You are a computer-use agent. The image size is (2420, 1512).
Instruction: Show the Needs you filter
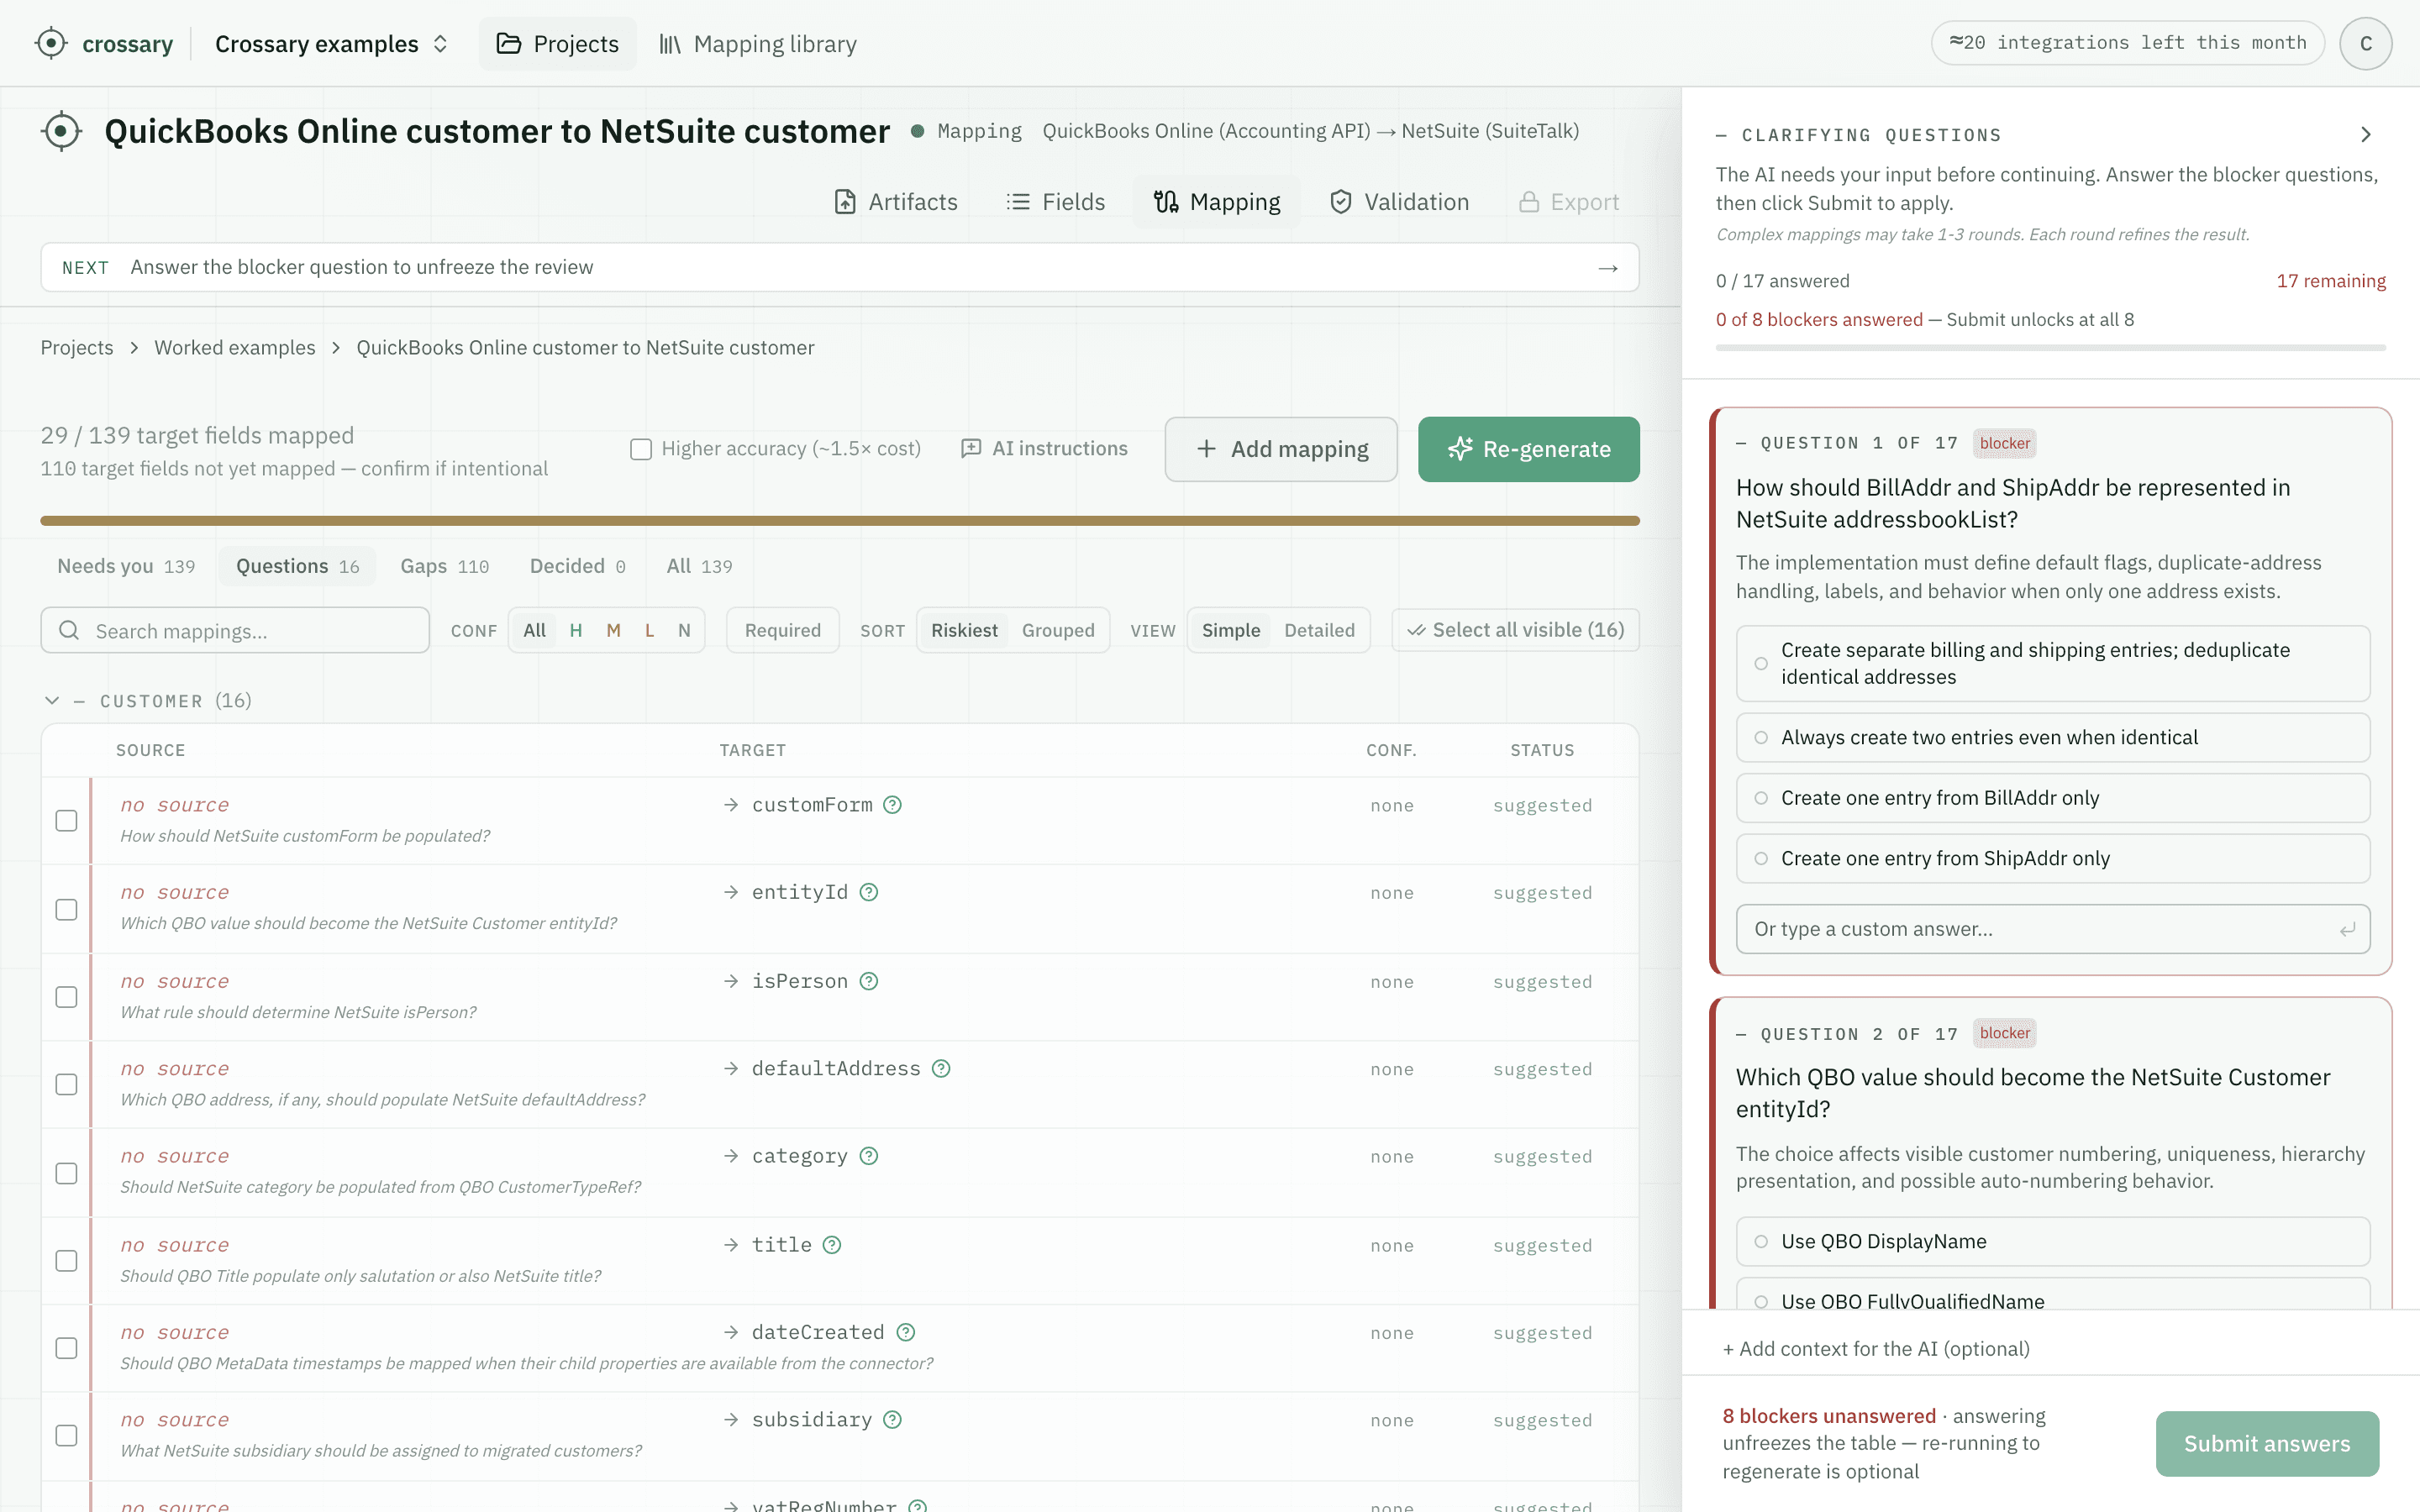[126, 566]
